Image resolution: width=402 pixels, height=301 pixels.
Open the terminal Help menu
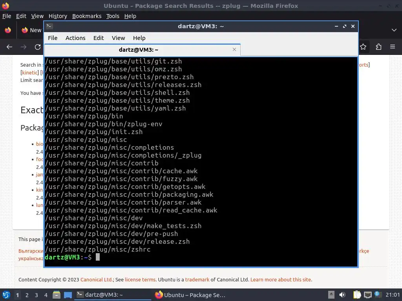pos(139,38)
